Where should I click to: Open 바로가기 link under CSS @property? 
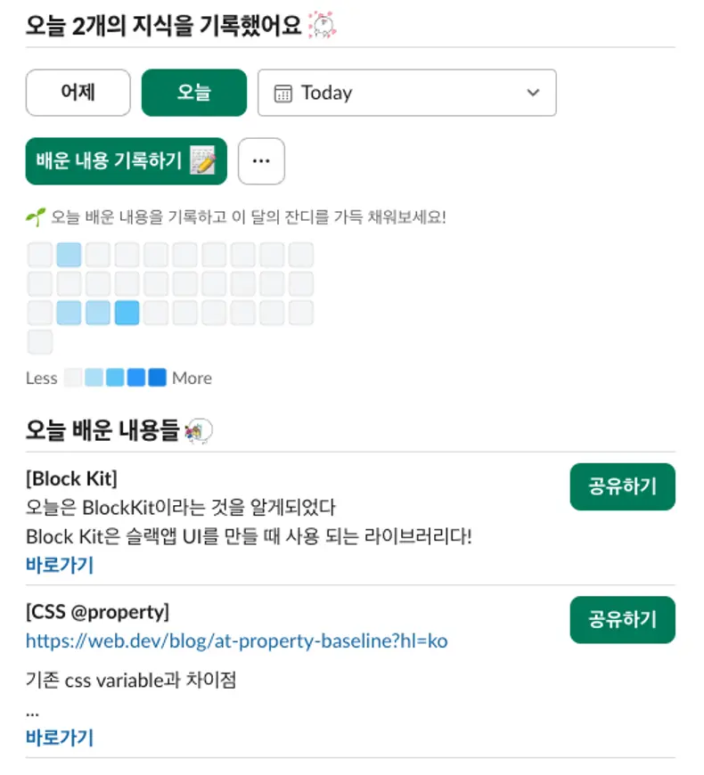click(60, 738)
